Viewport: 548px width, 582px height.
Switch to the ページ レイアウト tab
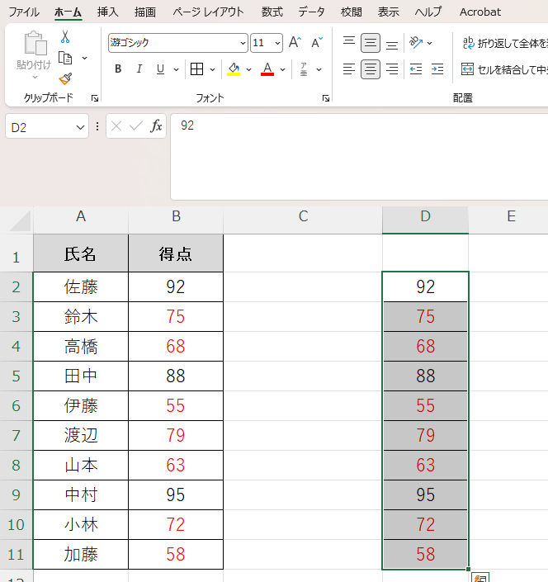pos(208,12)
